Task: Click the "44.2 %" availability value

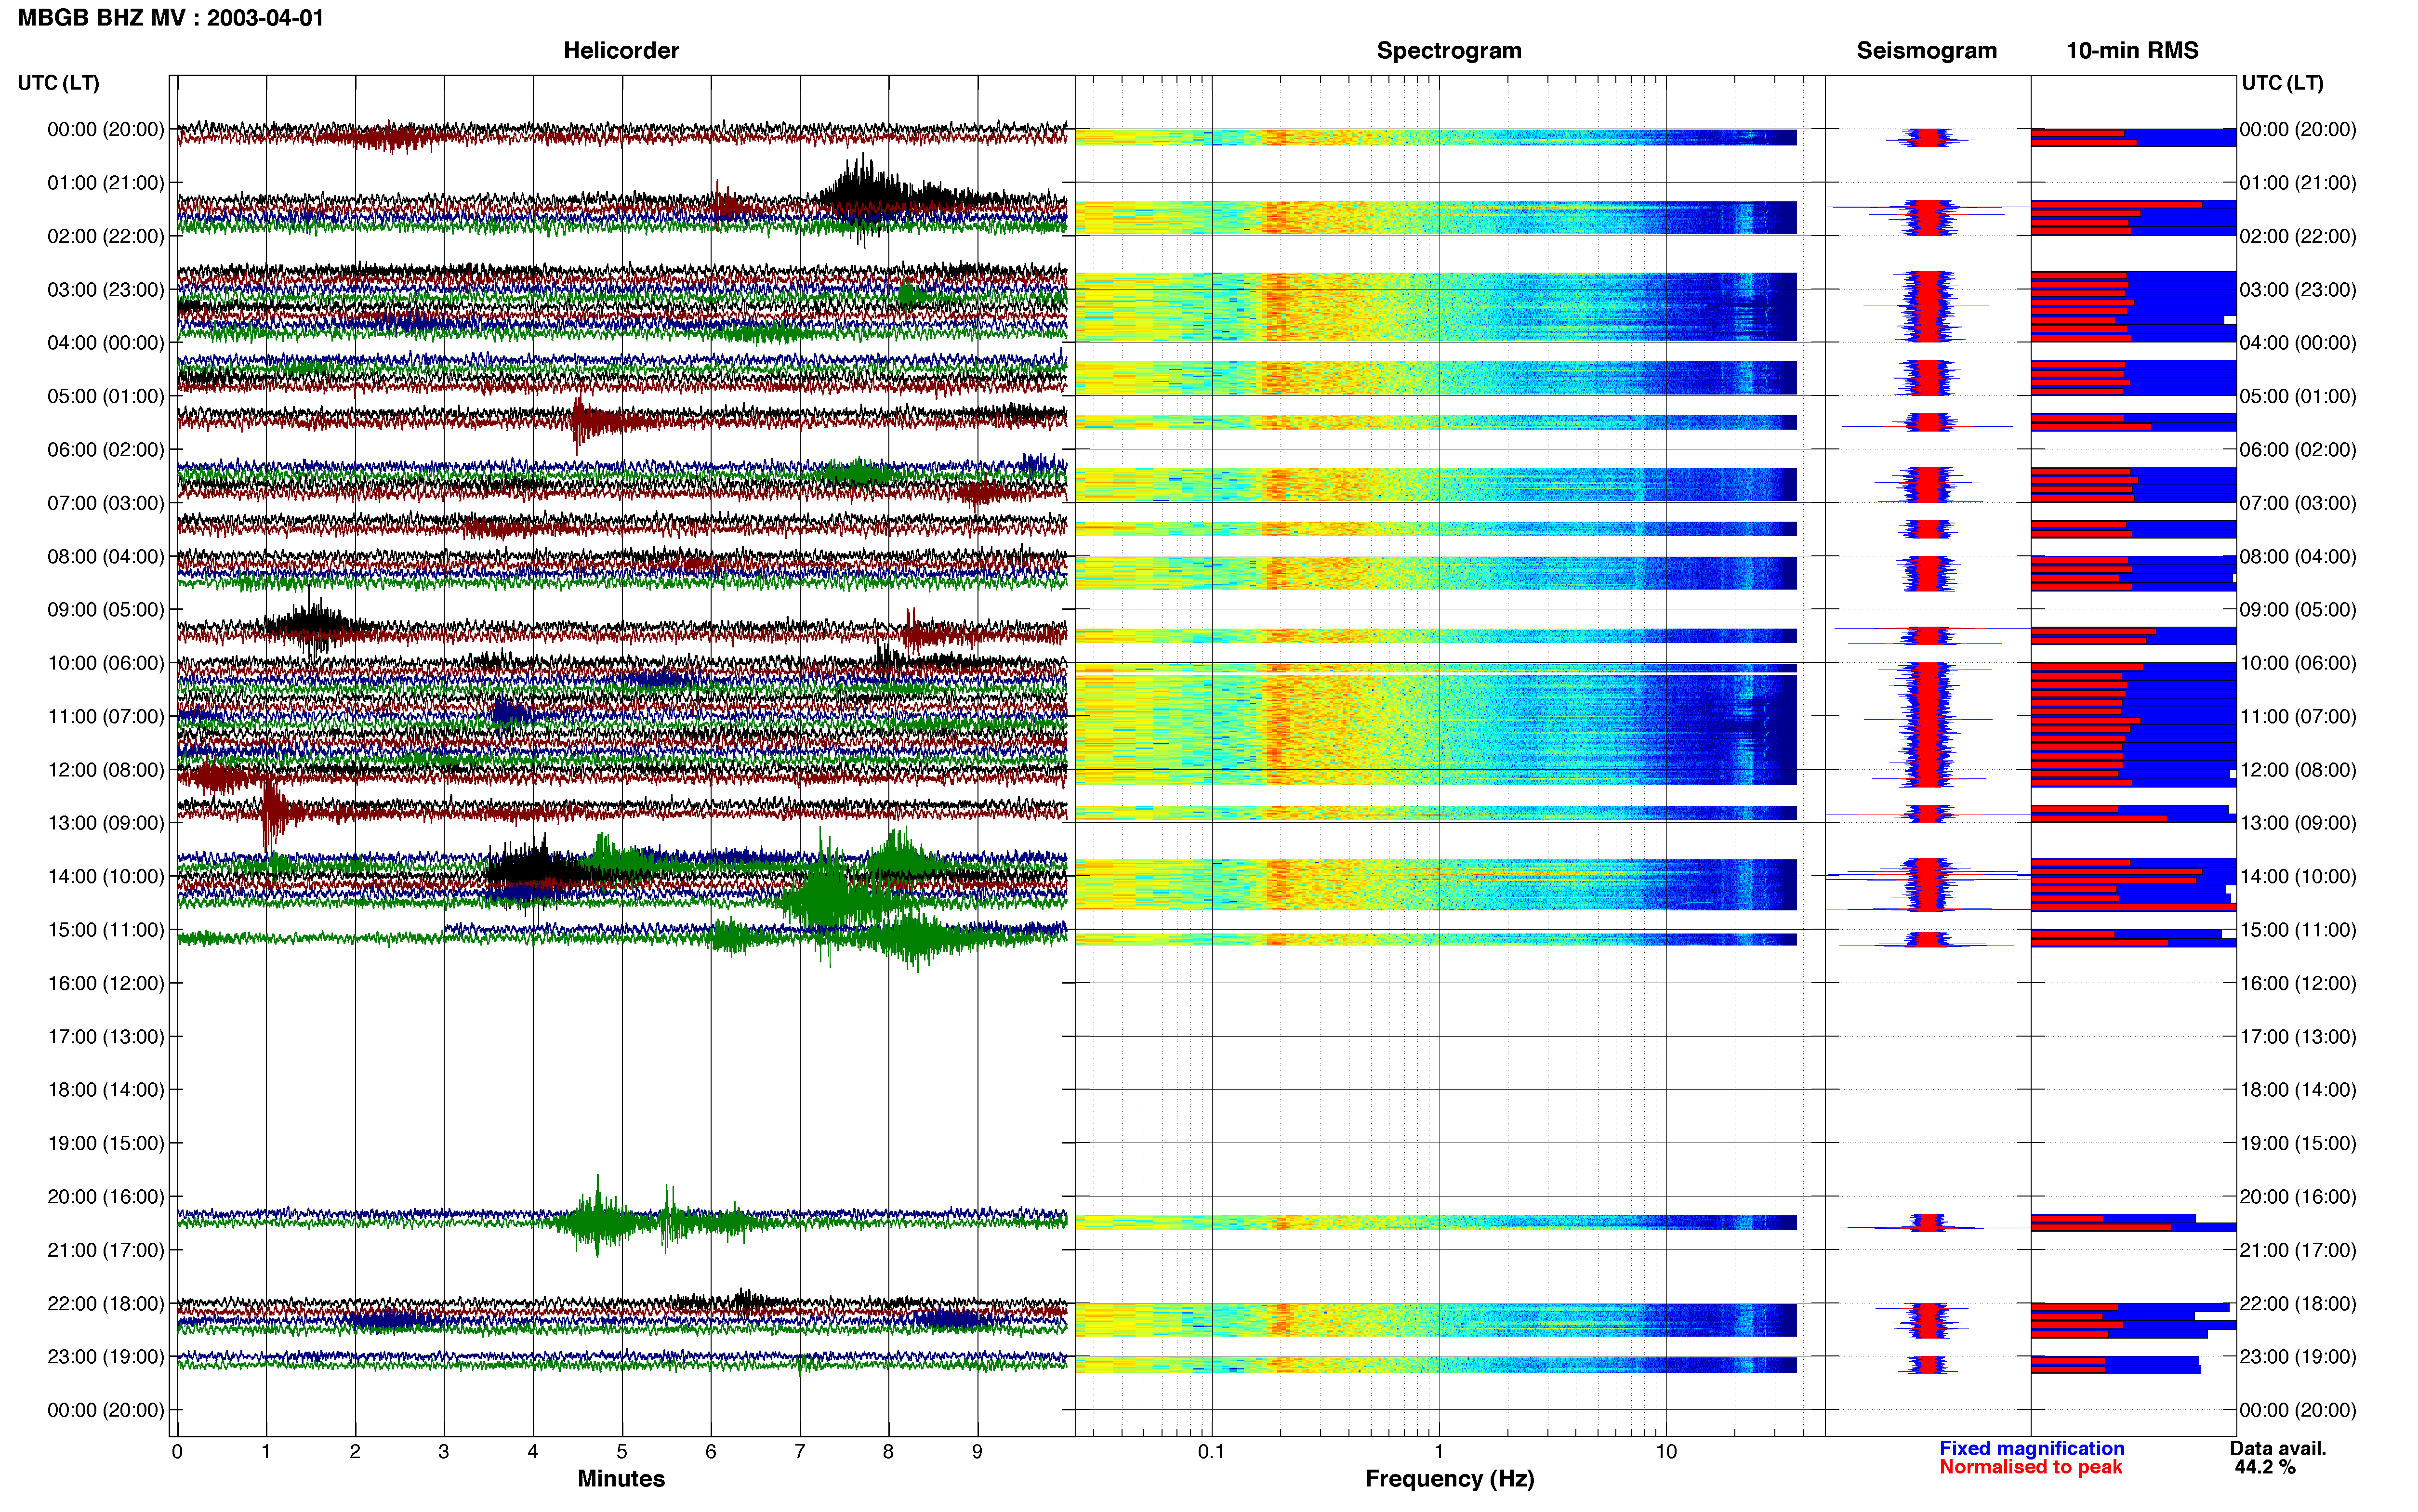Action: (2265, 1467)
